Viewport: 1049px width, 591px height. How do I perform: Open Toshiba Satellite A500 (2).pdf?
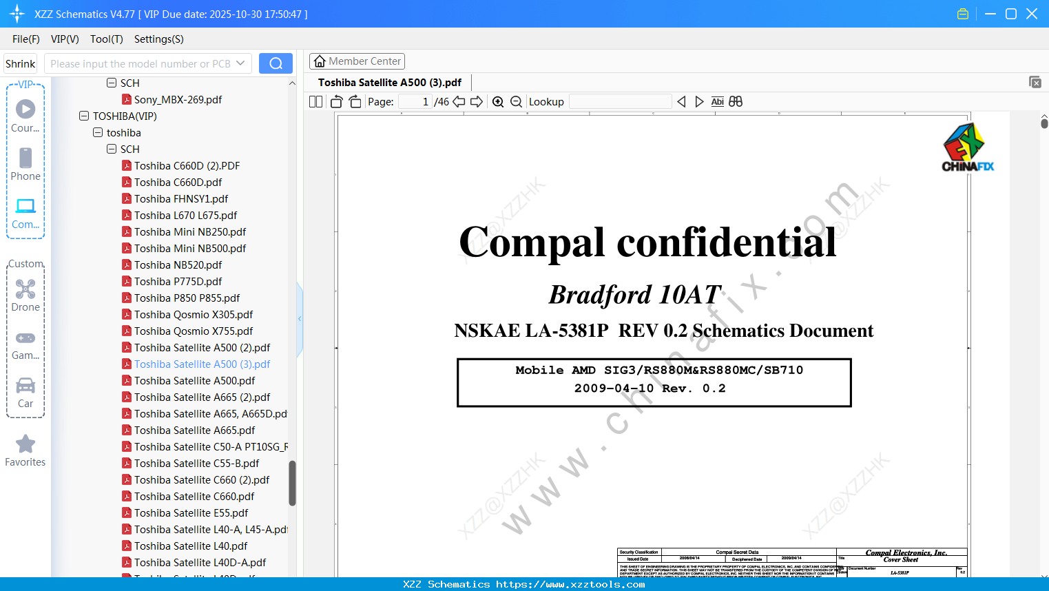click(x=202, y=347)
